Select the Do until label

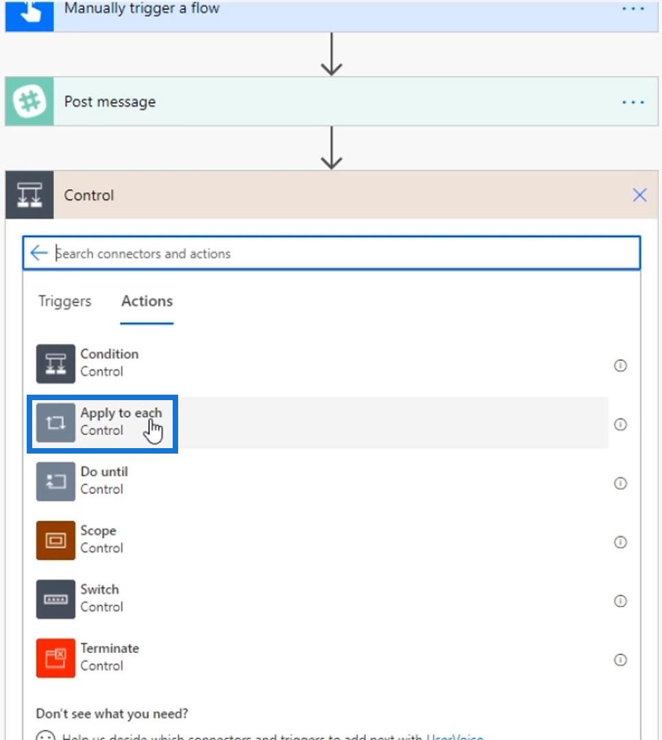[x=104, y=471]
